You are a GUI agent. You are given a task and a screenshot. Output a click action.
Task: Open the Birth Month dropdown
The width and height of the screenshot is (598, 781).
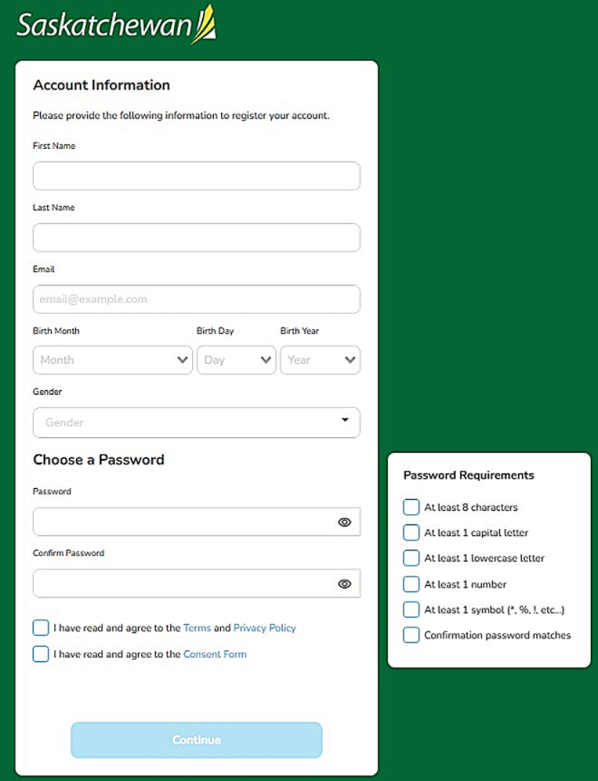(112, 360)
